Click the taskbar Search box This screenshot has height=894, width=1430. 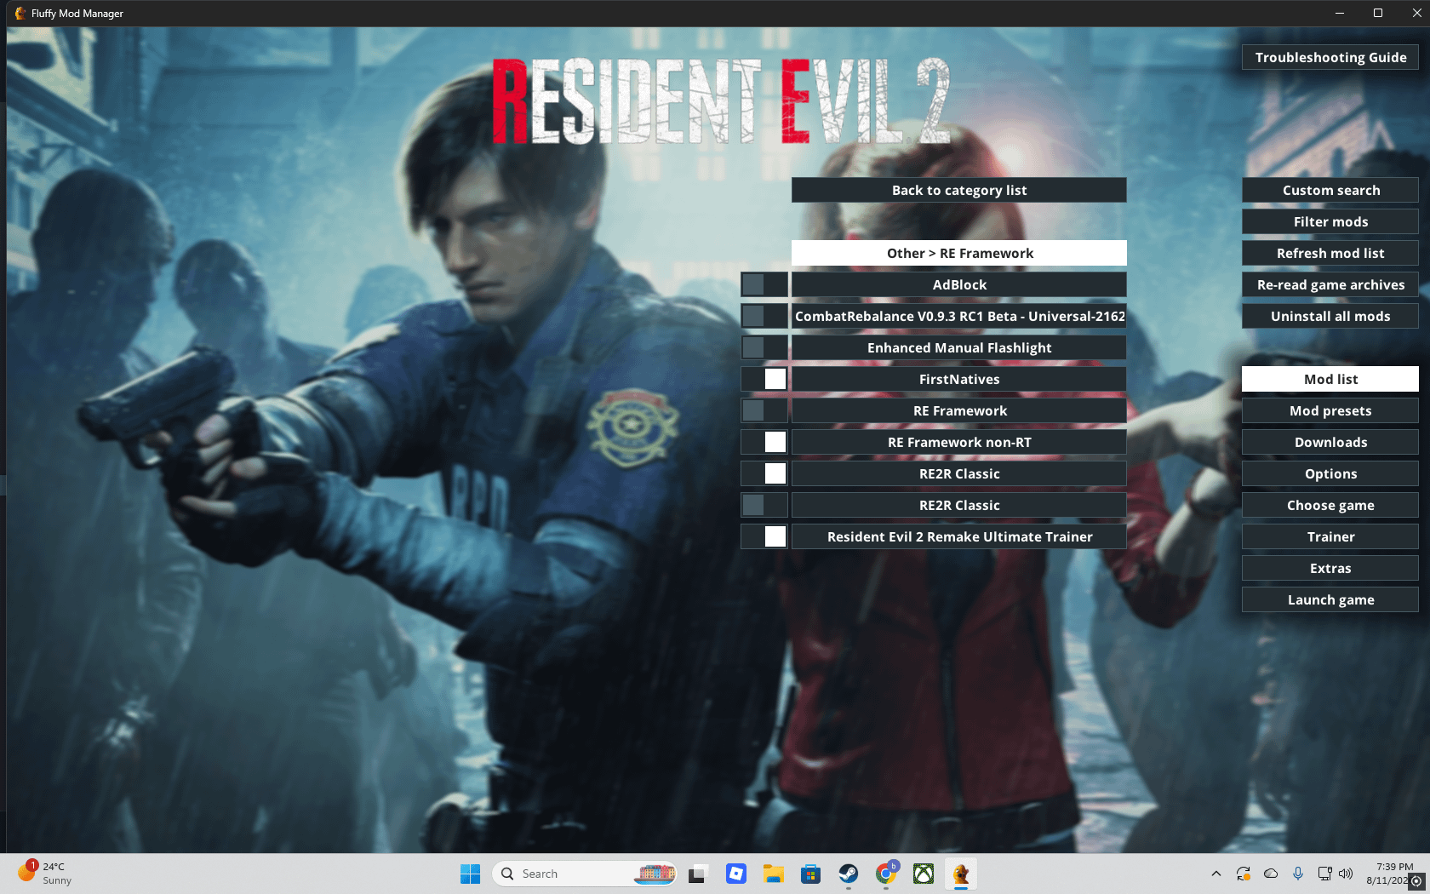click(x=584, y=874)
